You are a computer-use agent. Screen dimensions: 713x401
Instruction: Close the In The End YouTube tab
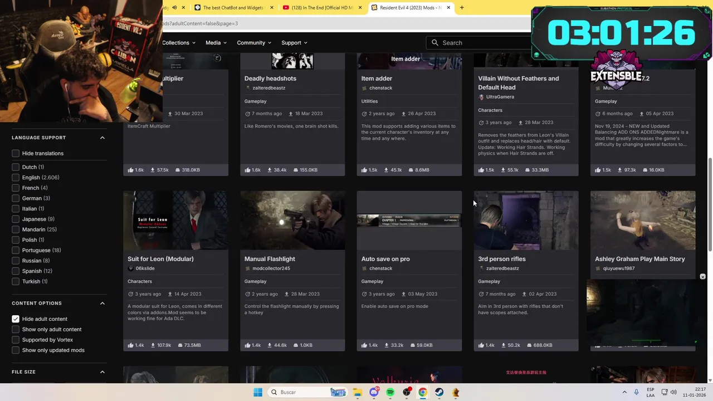tap(360, 8)
